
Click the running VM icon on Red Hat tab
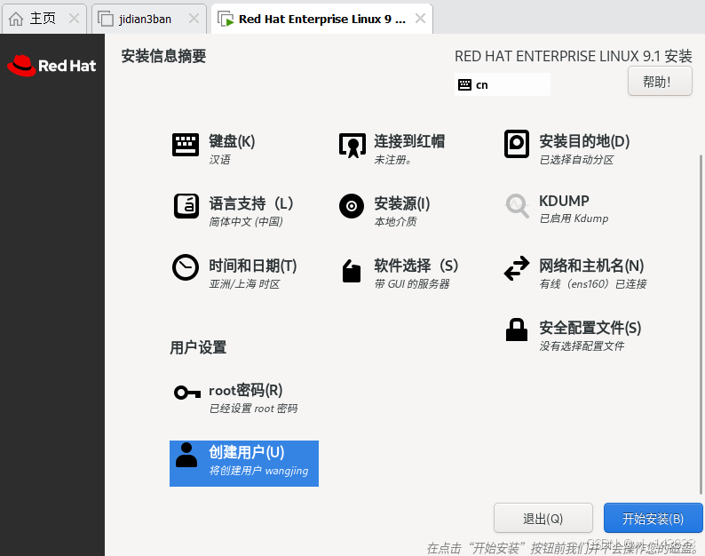(x=226, y=19)
